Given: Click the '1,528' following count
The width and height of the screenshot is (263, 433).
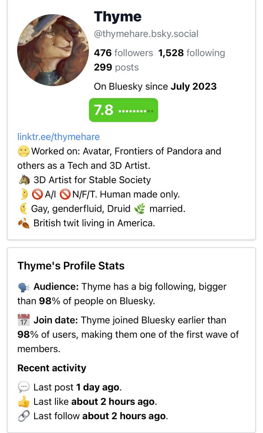Looking at the screenshot, I should coord(169,53).
